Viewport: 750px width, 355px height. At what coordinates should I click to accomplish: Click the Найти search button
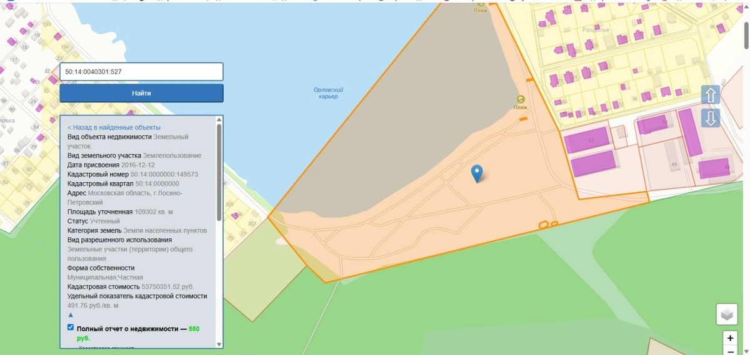141,93
